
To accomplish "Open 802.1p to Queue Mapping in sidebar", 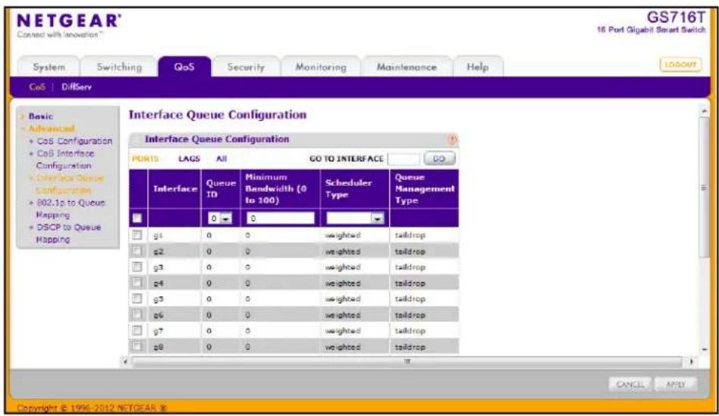I will [71, 209].
